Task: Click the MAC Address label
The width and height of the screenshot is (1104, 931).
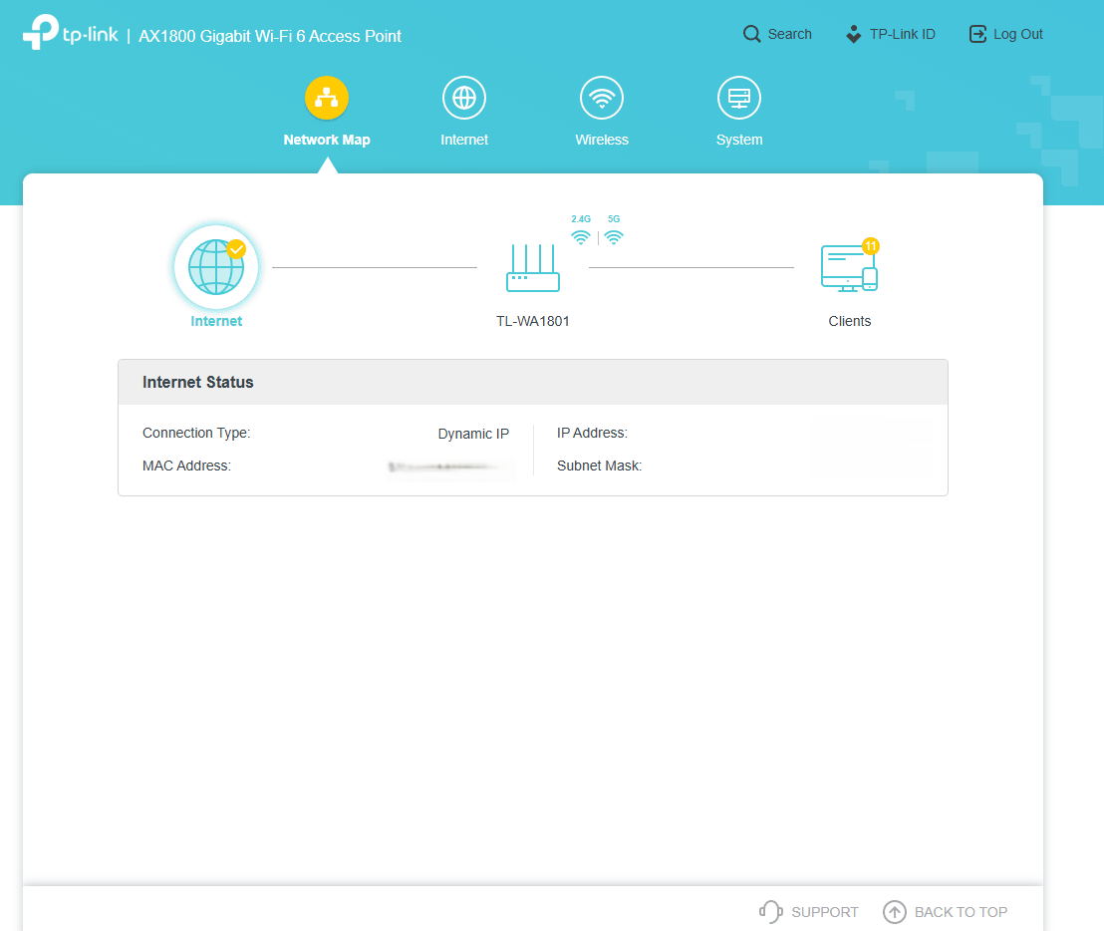Action: 186,465
